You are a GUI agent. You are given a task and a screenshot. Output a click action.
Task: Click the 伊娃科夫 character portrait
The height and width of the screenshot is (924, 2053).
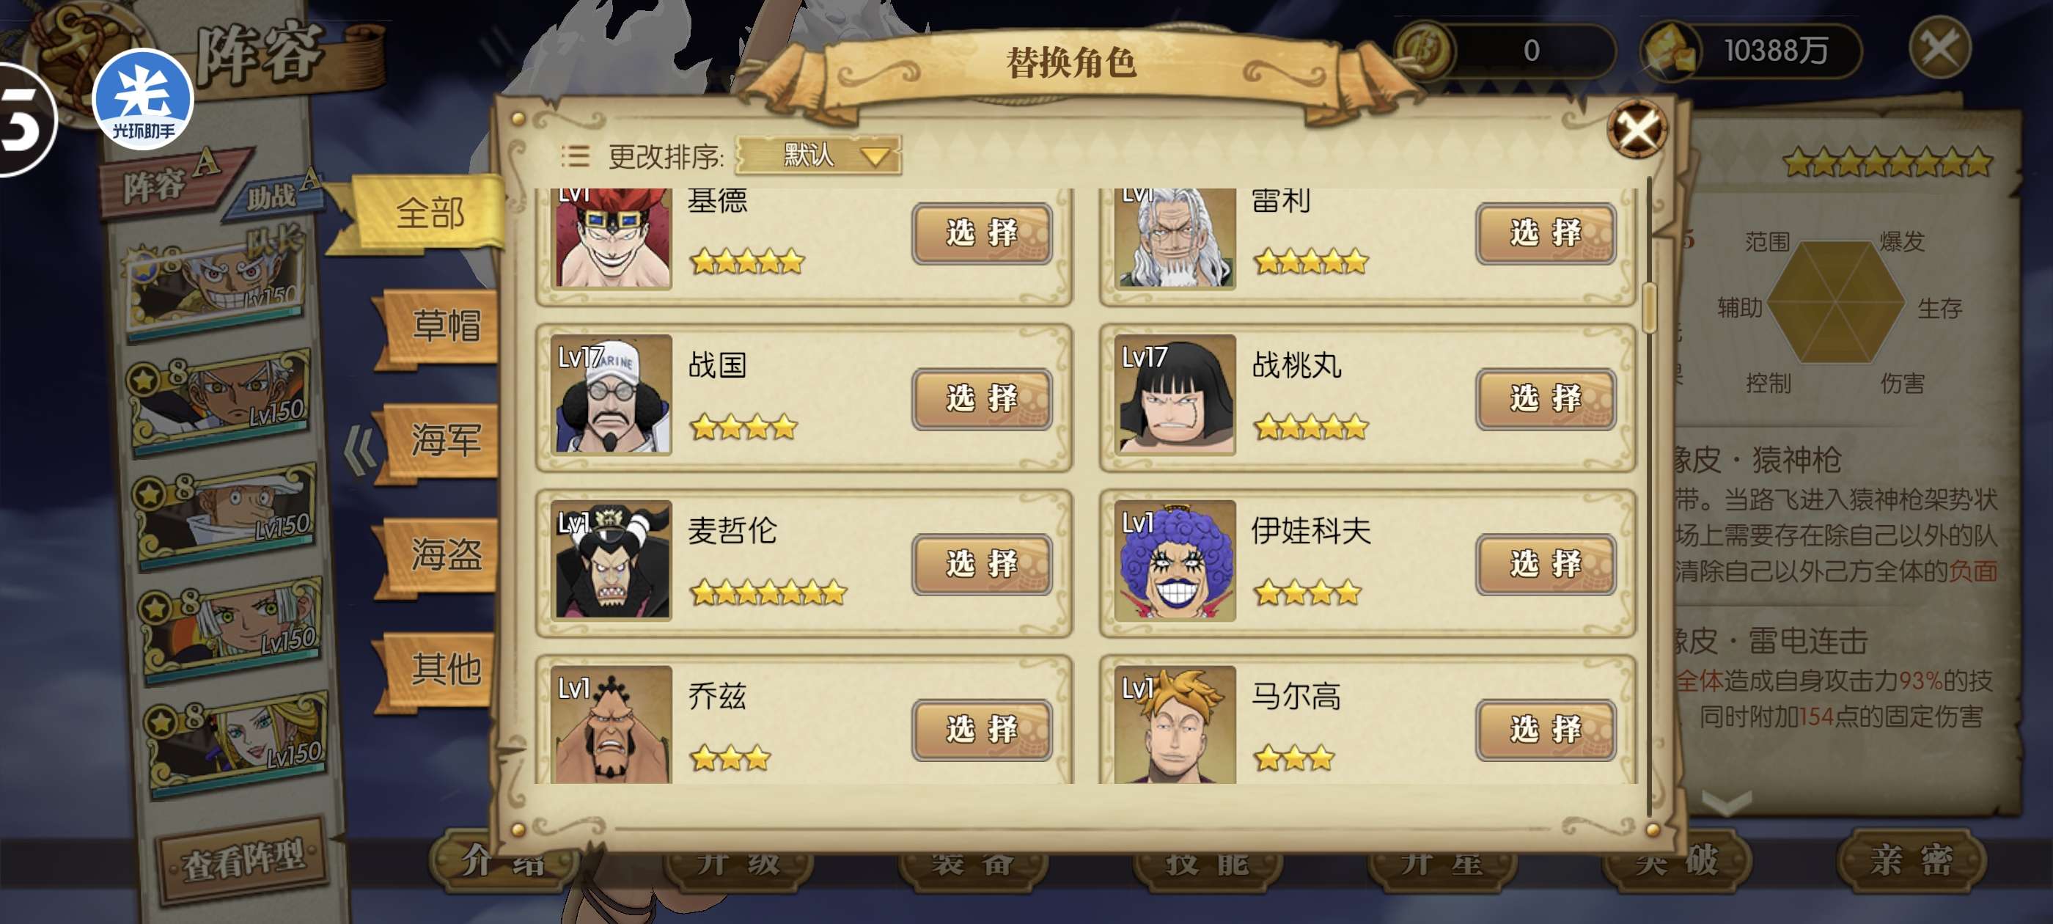1175,560
